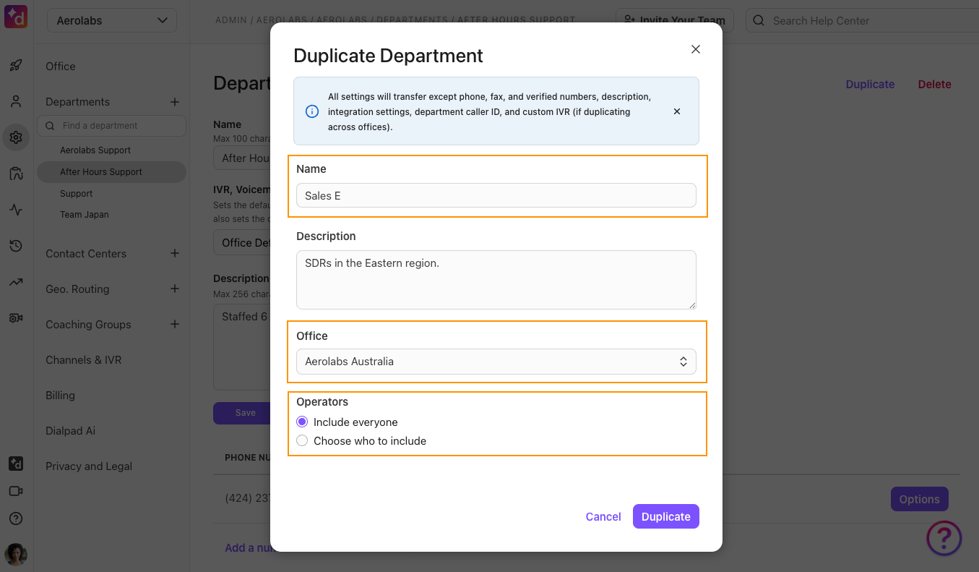Select the Team Japan department

[85, 215]
